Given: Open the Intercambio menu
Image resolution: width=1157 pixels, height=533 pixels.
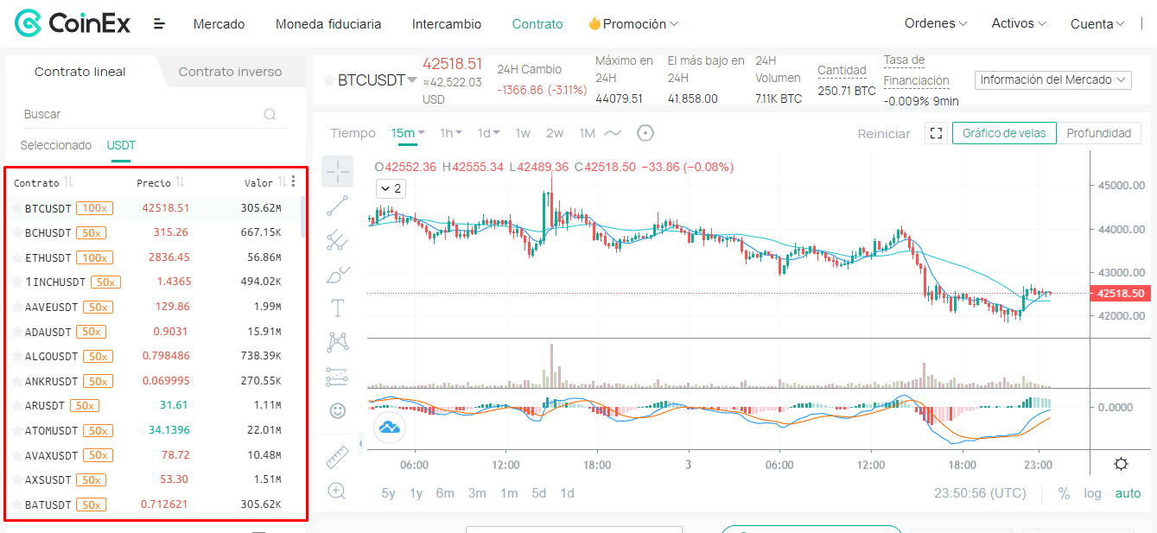Looking at the screenshot, I should [447, 24].
